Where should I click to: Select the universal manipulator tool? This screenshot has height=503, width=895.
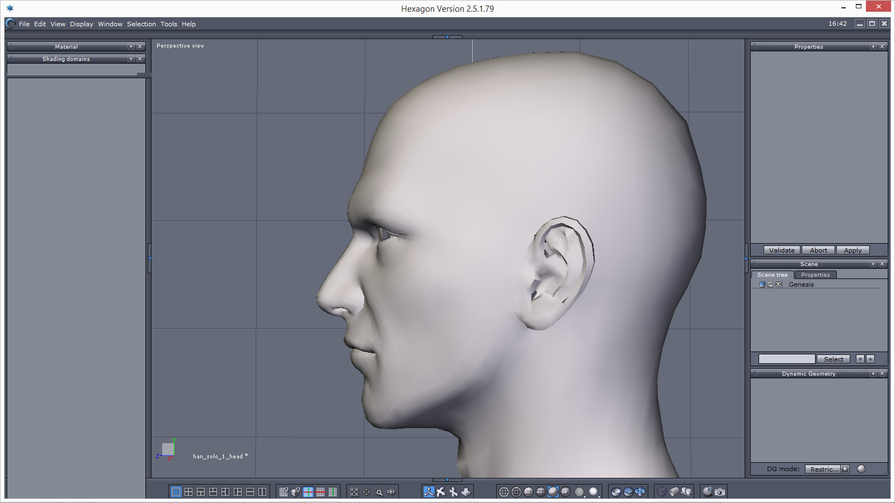(x=429, y=492)
